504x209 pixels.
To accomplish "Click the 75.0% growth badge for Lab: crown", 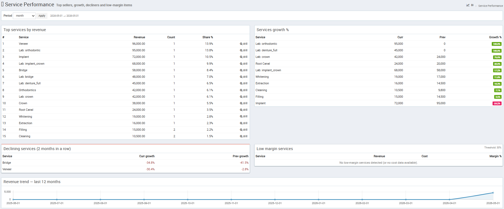I will [x=497, y=57].
